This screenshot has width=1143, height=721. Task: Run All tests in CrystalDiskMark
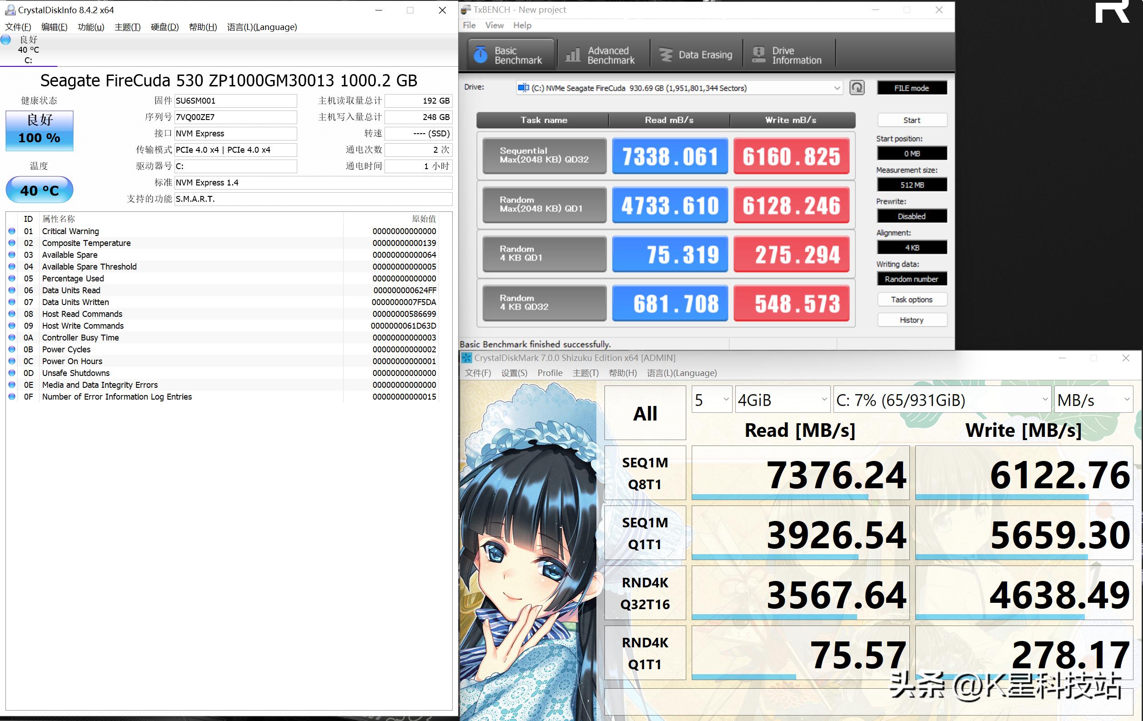coord(644,412)
